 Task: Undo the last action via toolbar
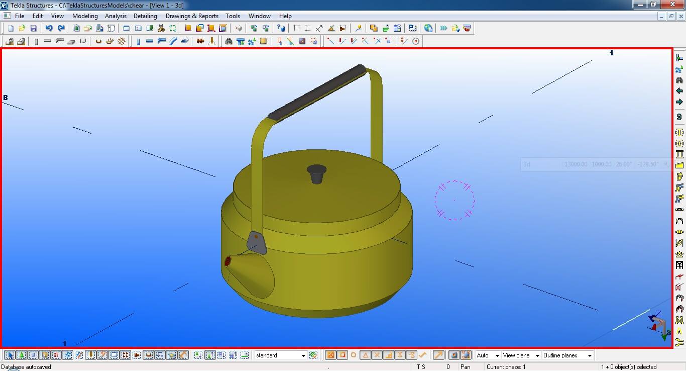[49, 29]
